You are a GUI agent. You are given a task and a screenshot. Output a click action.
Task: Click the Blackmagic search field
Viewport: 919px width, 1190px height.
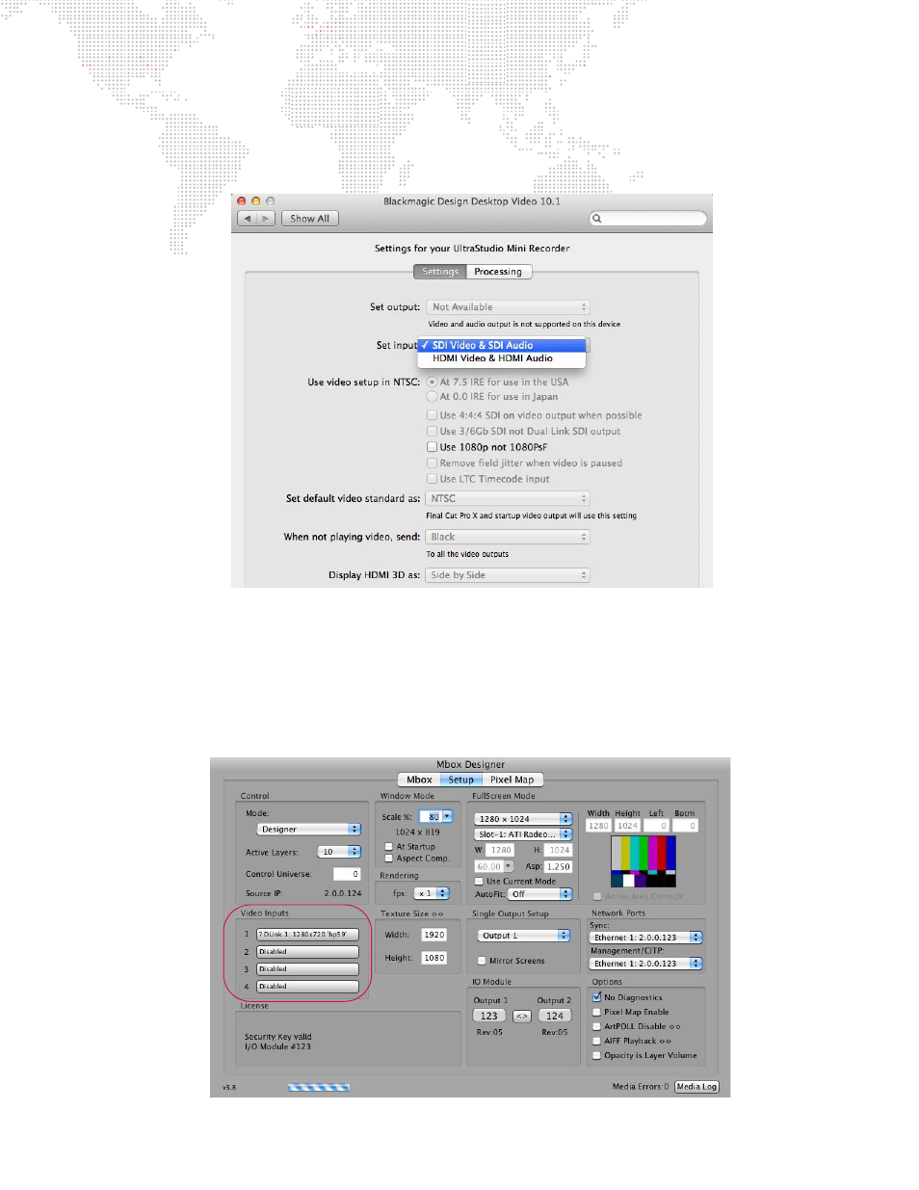(x=648, y=219)
